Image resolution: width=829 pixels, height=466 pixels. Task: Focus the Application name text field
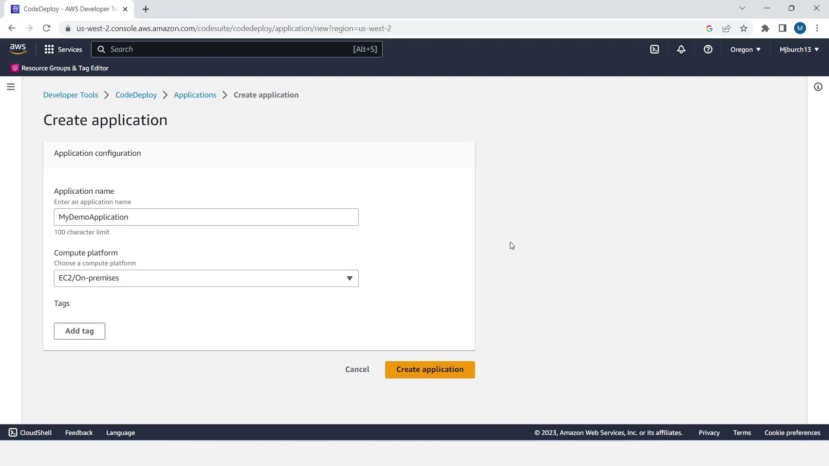[x=206, y=217]
